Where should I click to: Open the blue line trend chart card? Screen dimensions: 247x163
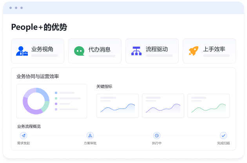pos(118,106)
